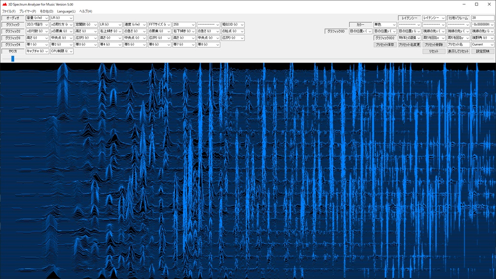
Task: Open the の始点 (r) dropdown
Action: 233,31
